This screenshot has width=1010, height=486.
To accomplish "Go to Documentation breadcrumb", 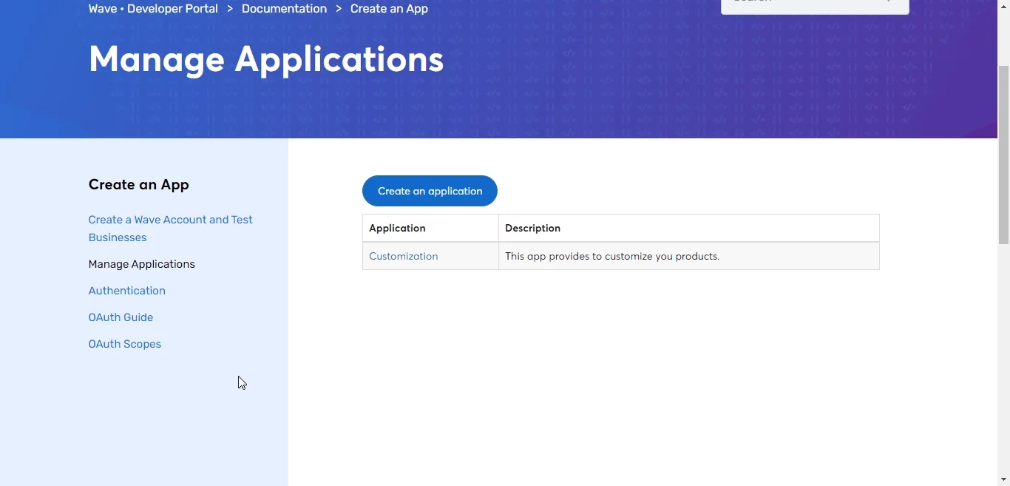I will 284,9.
